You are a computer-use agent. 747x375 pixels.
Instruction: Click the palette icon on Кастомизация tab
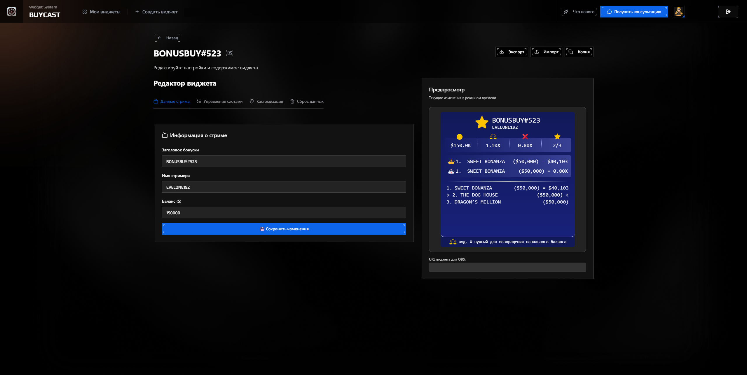(x=252, y=101)
